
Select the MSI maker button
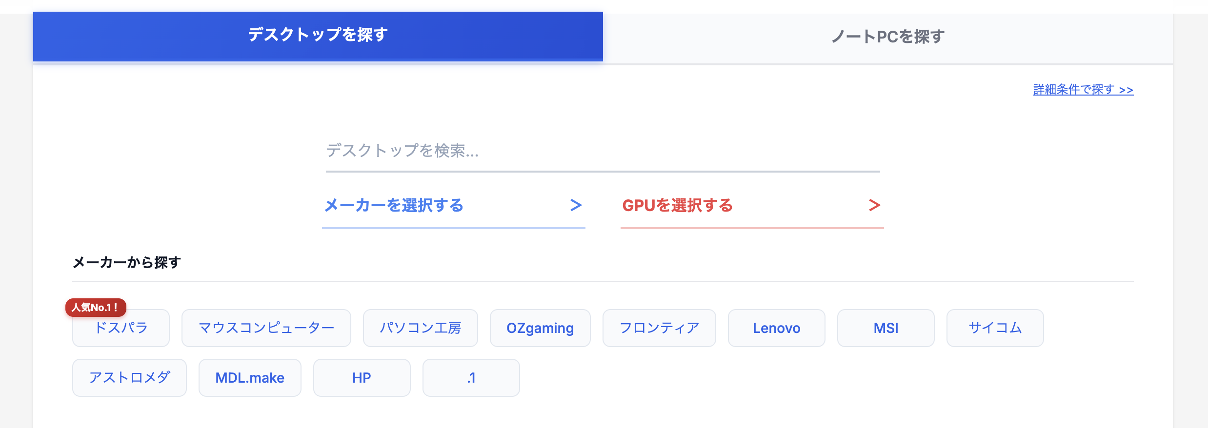tap(886, 328)
